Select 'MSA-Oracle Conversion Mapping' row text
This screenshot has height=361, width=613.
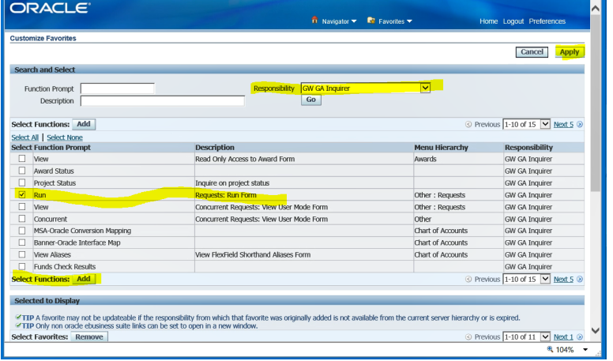82,231
